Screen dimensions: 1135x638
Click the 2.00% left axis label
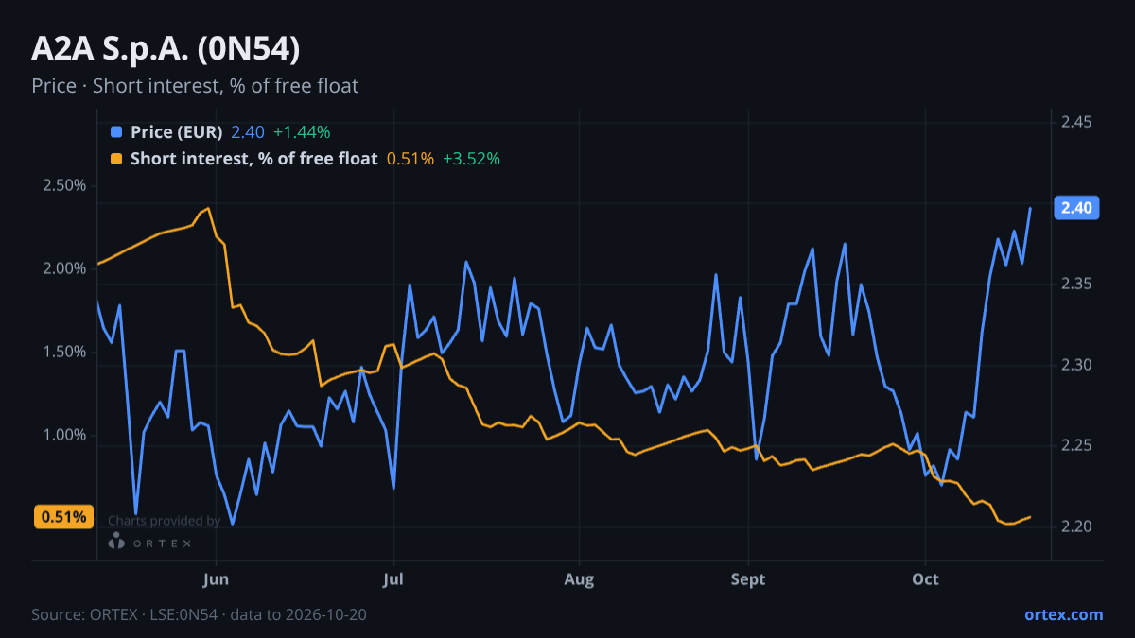64,268
